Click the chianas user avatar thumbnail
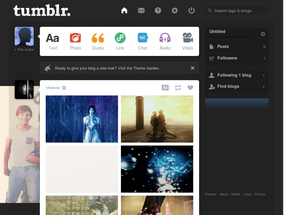Screen dimensions: 287x215 click(24, 90)
